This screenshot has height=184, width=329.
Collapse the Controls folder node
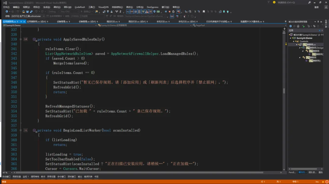(x=294, y=41)
